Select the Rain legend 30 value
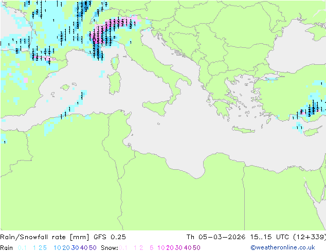326x252 pixels. click(x=75, y=248)
